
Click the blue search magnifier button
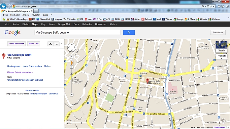(129, 33)
